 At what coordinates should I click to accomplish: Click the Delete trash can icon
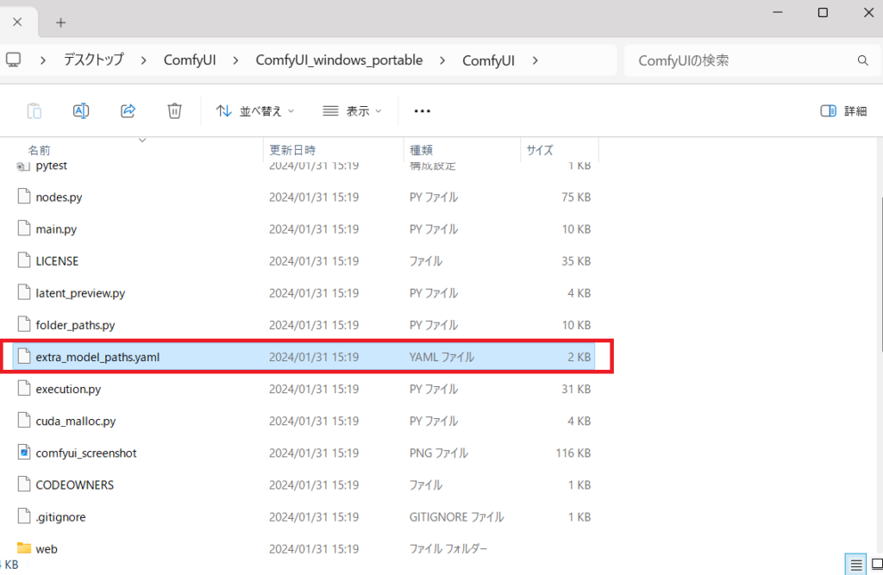pyautogui.click(x=174, y=110)
